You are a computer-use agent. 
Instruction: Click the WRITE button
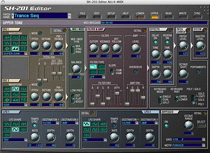[183, 17]
